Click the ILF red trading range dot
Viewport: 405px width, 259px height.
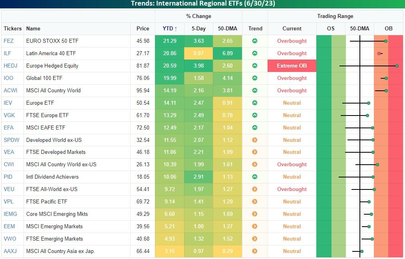point(379,53)
